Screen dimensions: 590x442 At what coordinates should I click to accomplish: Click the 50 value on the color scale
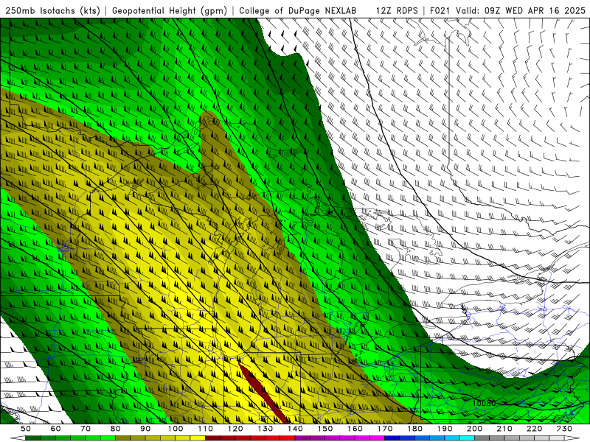point(26,429)
